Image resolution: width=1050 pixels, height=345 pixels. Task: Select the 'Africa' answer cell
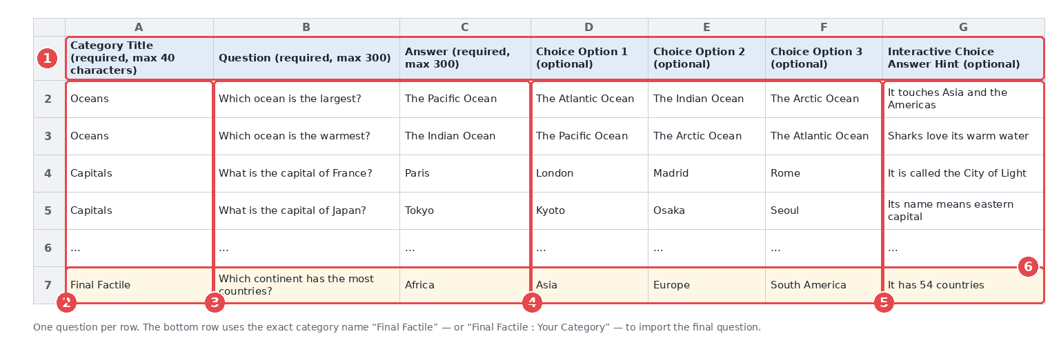pos(466,285)
